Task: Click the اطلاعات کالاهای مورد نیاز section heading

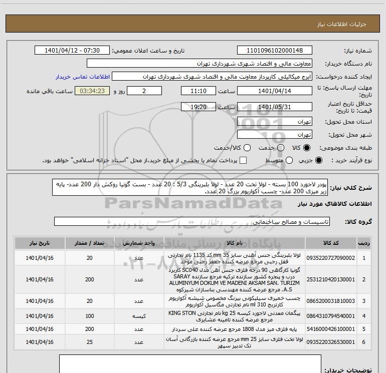Action: click(334, 204)
